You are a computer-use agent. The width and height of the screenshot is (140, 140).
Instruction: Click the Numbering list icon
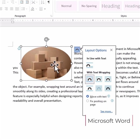(x=4, y=2)
